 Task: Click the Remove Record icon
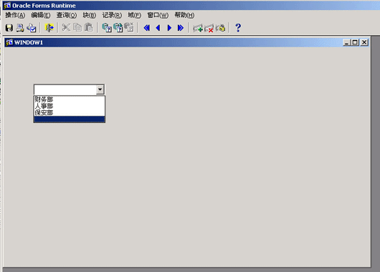(x=209, y=28)
